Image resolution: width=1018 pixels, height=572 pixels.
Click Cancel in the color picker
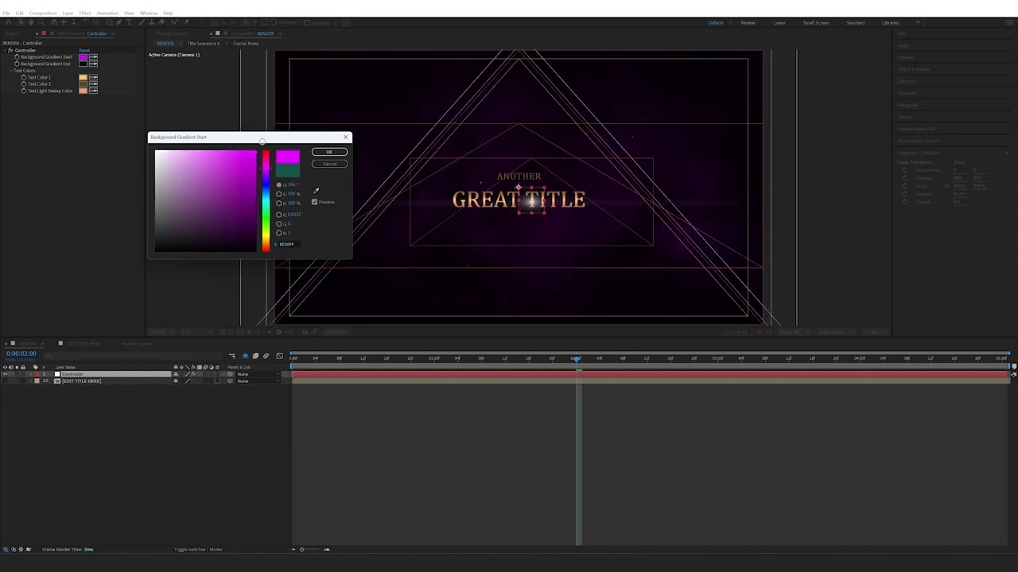pyautogui.click(x=329, y=164)
